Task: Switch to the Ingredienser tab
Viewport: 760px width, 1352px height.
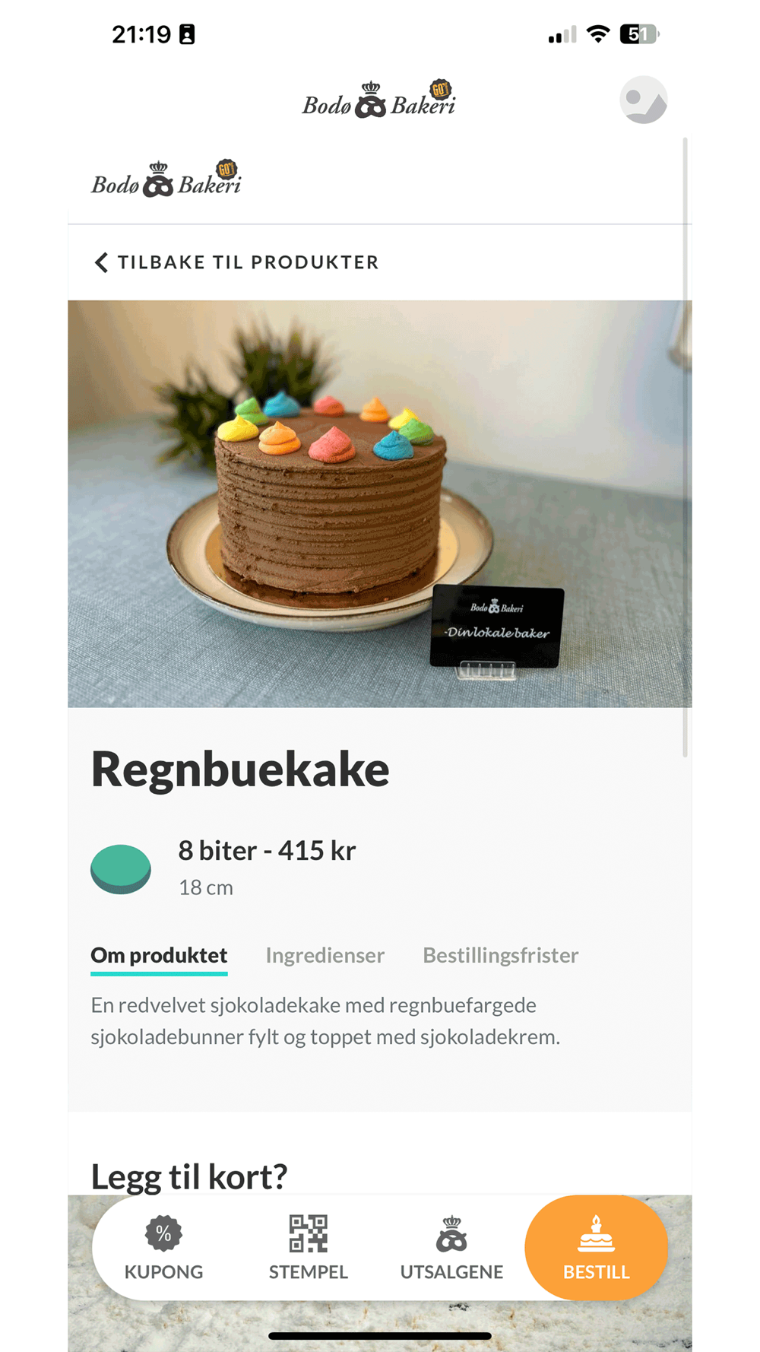Action: tap(325, 955)
